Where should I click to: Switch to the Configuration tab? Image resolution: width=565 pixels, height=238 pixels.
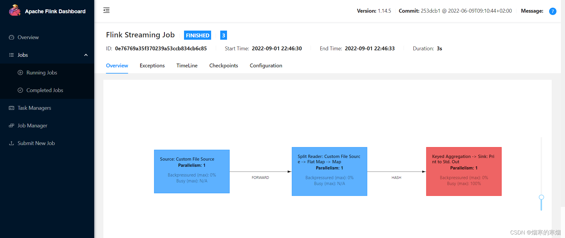(266, 66)
